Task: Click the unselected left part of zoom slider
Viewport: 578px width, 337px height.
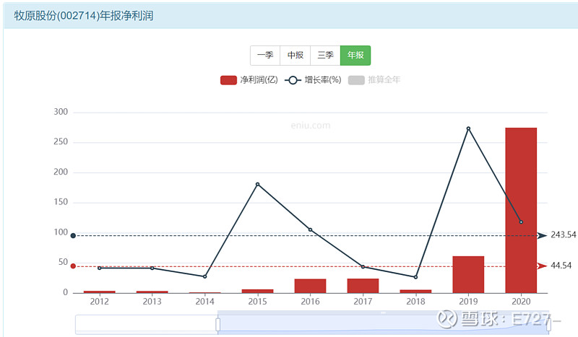Action: [x=147, y=325]
